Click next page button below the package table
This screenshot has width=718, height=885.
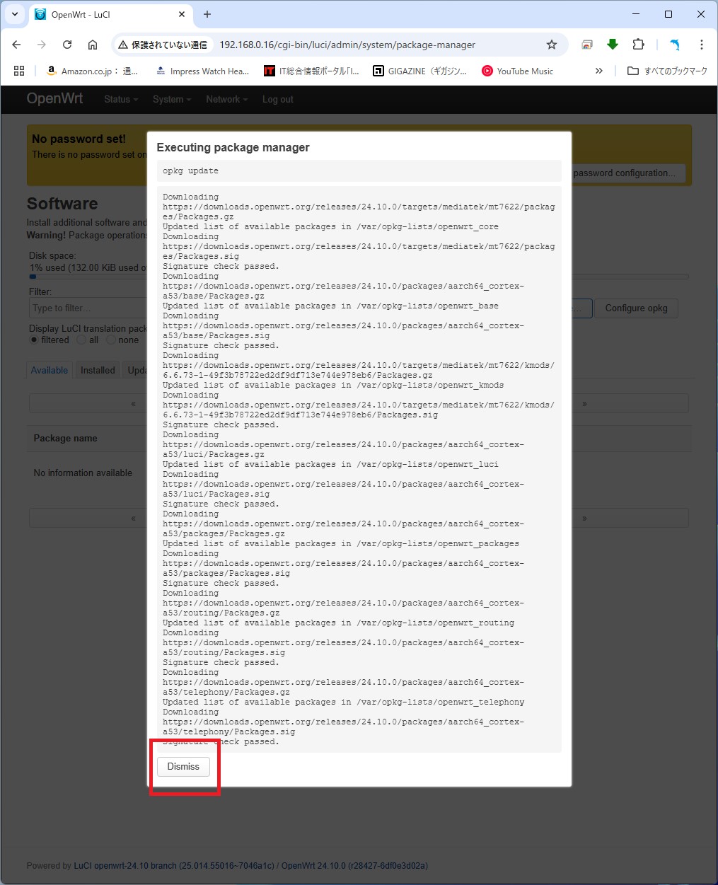pos(584,518)
